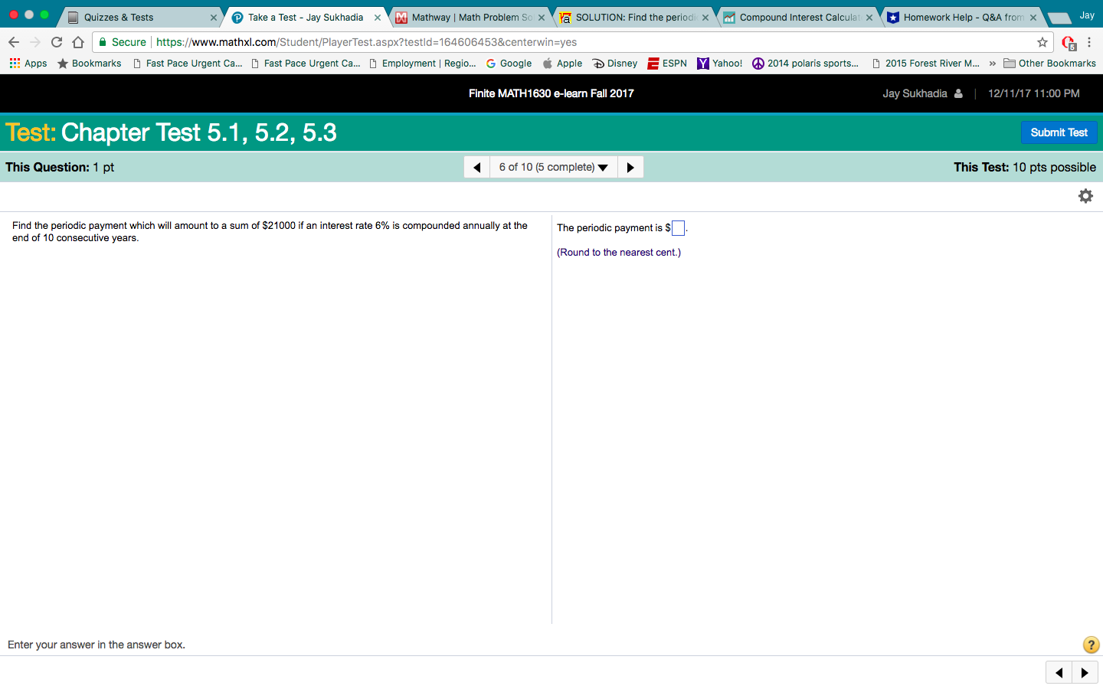Screen dimensions: 1103x689
Task: Click the Jay Sukhadia user name
Action: coord(915,93)
